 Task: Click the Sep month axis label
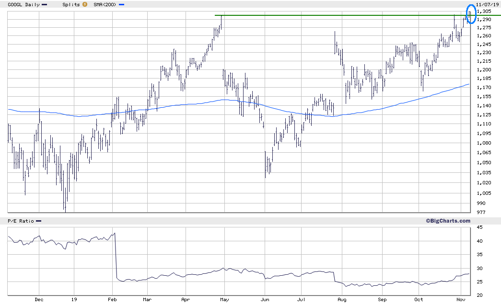coord(382,300)
